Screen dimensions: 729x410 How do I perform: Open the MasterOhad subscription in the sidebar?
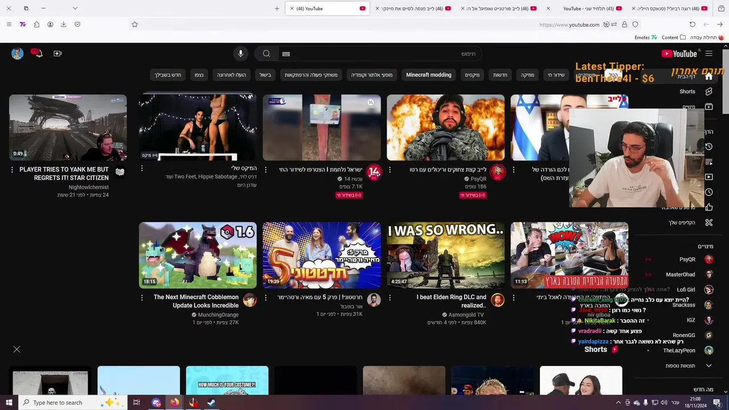[x=681, y=274]
